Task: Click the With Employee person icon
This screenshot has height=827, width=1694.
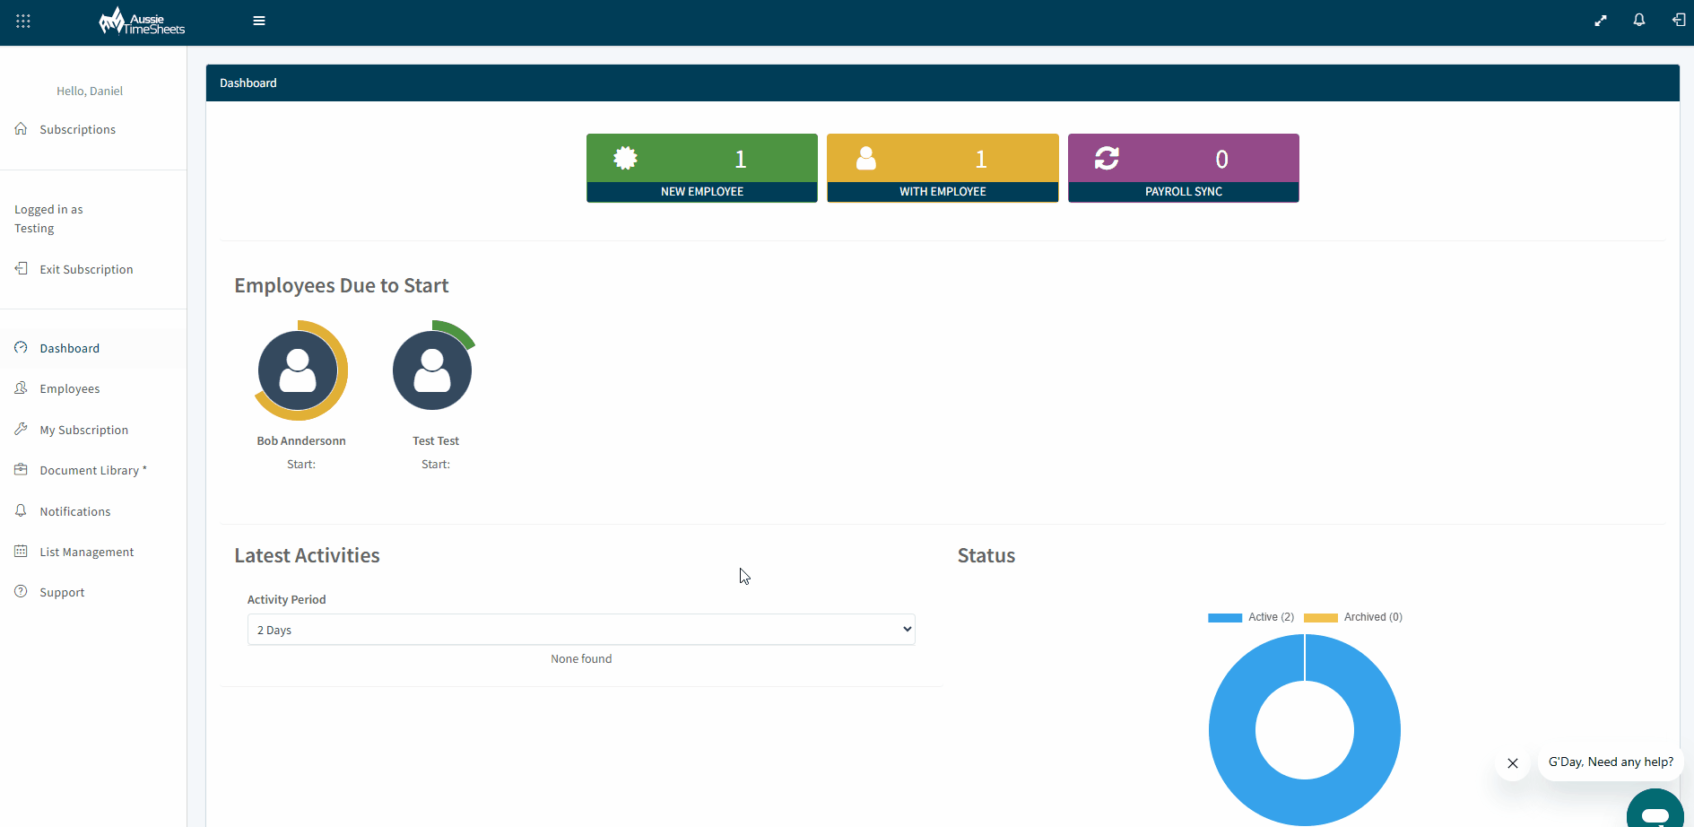Action: 866,159
